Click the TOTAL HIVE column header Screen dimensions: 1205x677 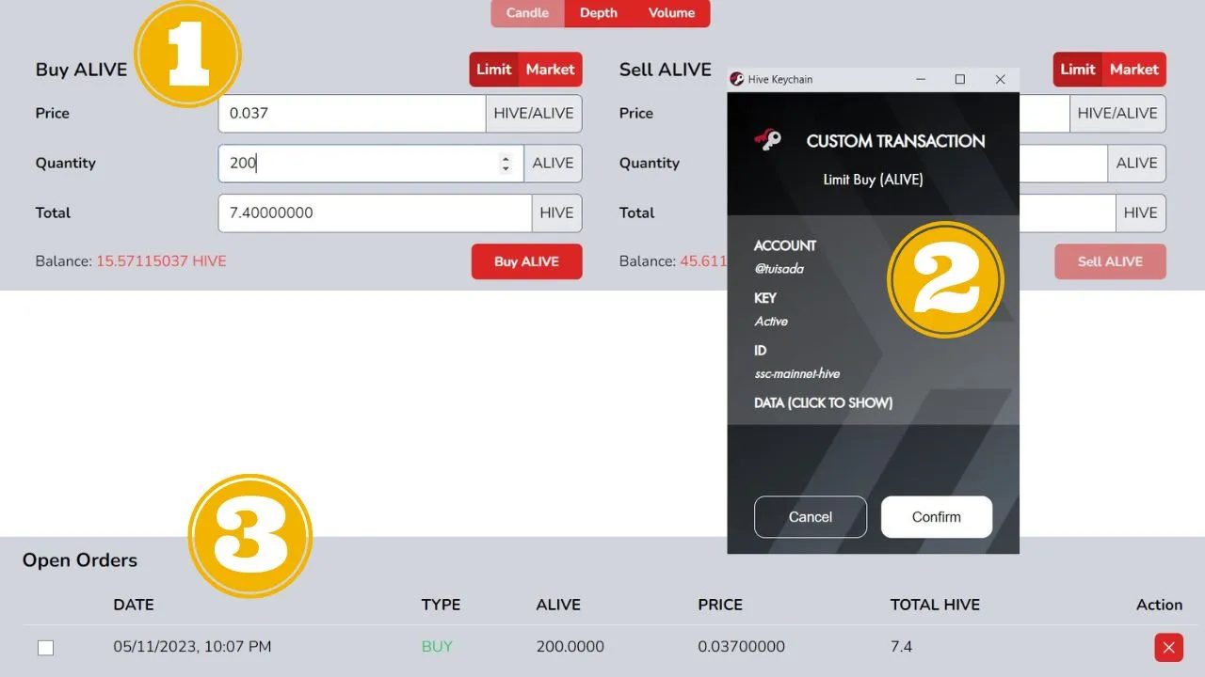(935, 605)
